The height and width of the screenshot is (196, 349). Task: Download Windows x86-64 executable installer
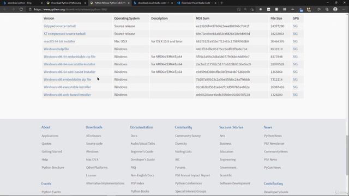69,64
